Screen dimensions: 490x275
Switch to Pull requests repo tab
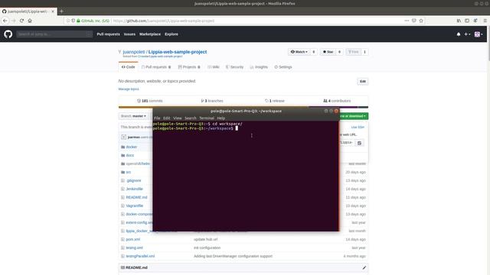pyautogui.click(x=156, y=67)
